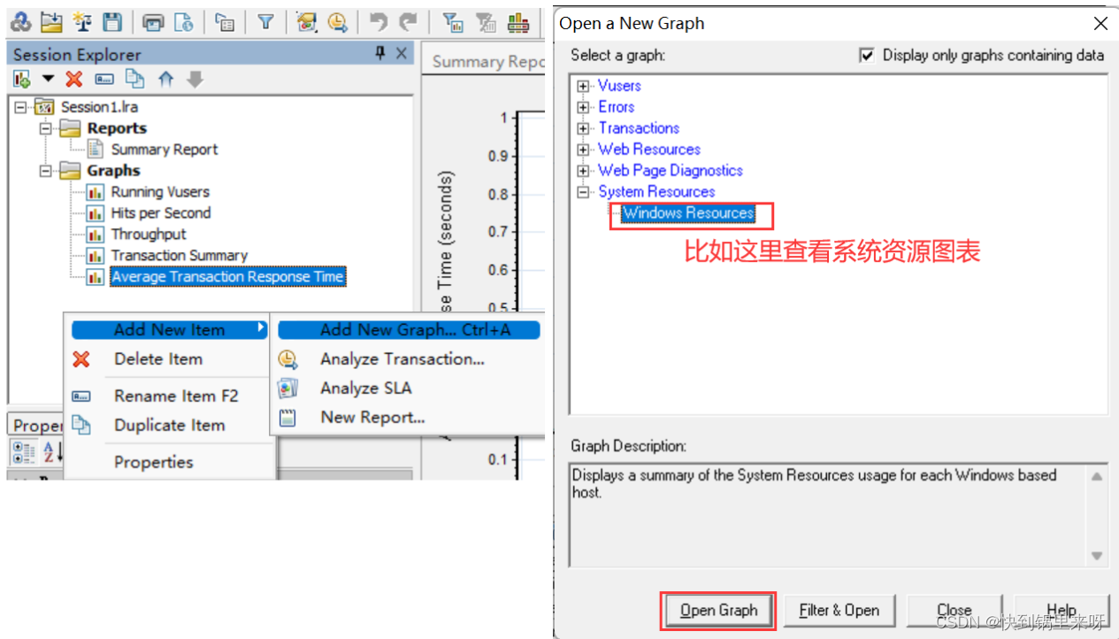The width and height of the screenshot is (1119, 639).
Task: Select Add New Graph... submenu entry
Action: click(x=409, y=330)
